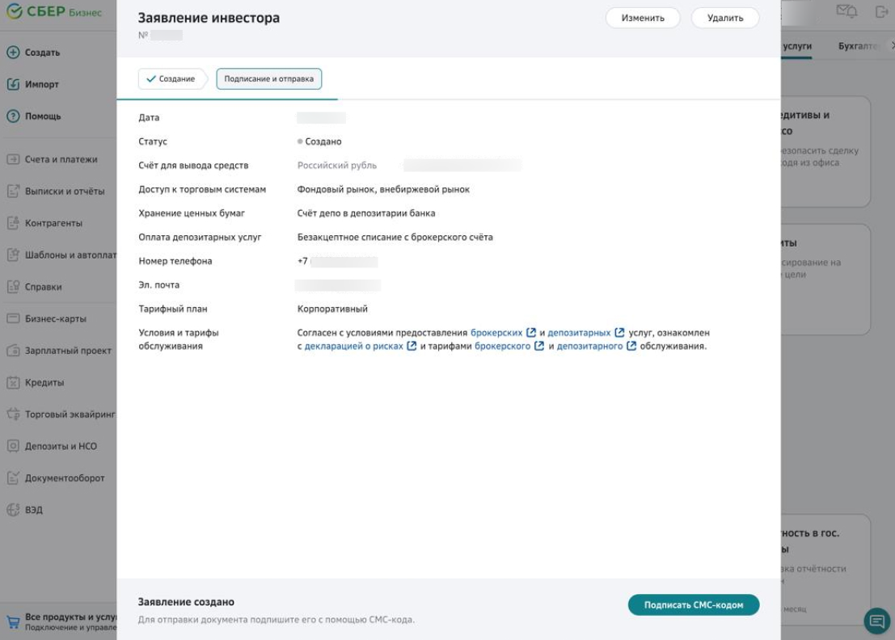895x640 pixels.
Task: Click the Создать plus icon in sidebar
Action: [13, 53]
